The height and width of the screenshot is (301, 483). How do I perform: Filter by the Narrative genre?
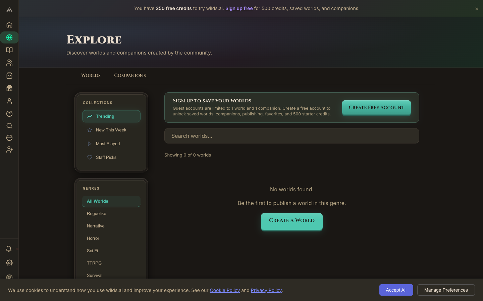[x=111, y=226]
